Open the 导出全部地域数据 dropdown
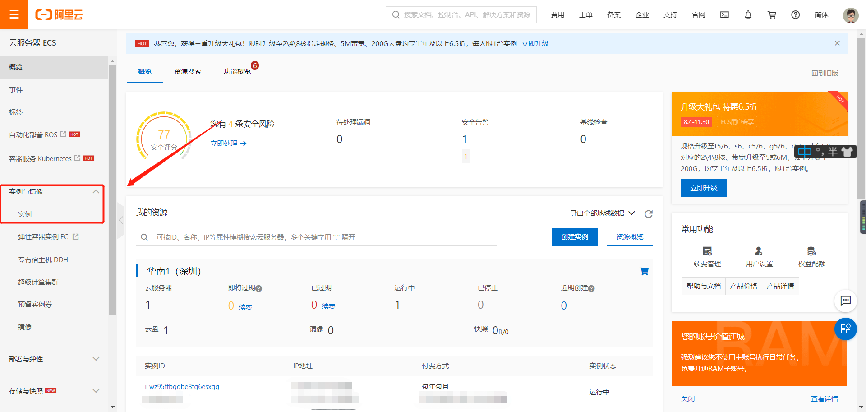866x412 pixels. pos(603,213)
